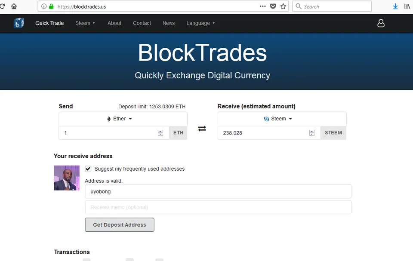Open the downloads arrow icon

click(395, 6)
